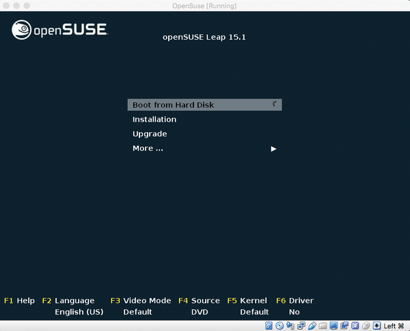Click the openSUSE chameleon logo
The width and height of the screenshot is (410, 331).
21,29
